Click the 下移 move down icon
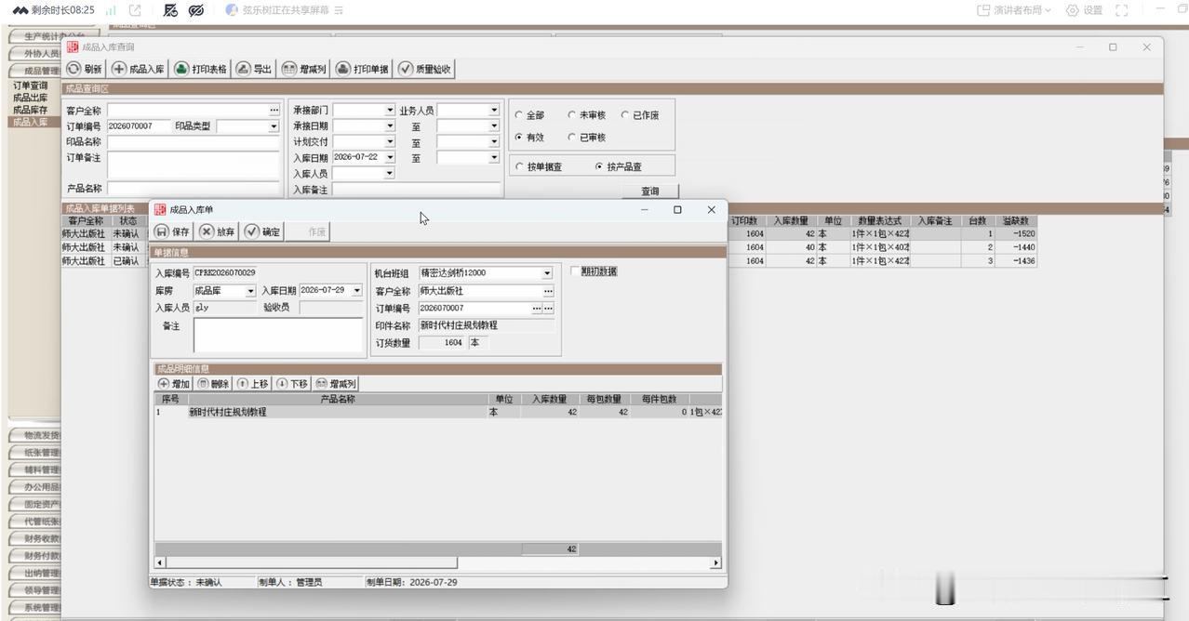The width and height of the screenshot is (1189, 621). click(282, 384)
